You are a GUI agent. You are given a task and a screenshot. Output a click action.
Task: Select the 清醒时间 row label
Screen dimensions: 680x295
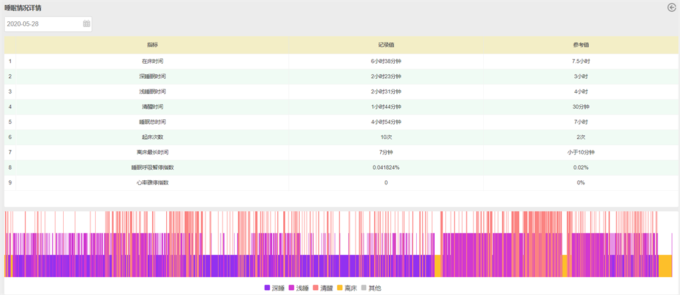pos(152,107)
